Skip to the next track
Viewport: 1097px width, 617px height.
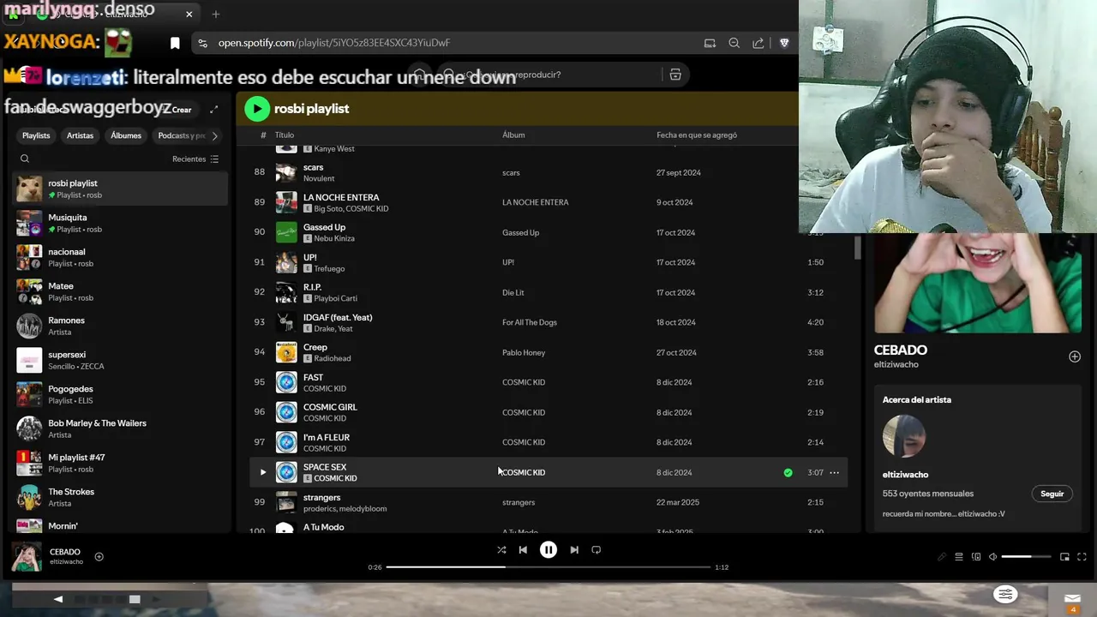[x=574, y=550]
